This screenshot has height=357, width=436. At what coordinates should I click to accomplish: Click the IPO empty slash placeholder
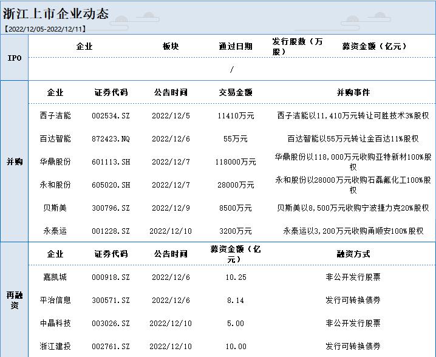[x=231, y=69]
